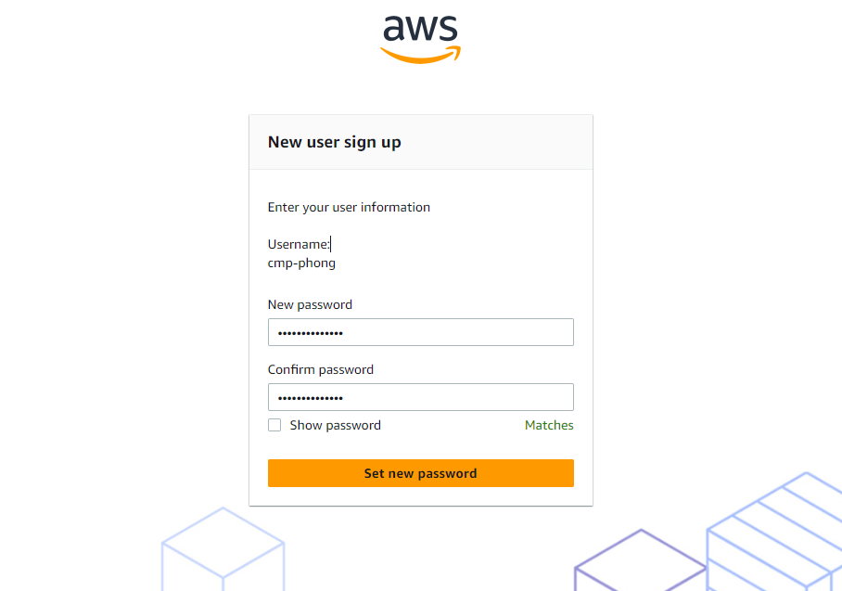Select the cmp-phong username text
The width and height of the screenshot is (842, 591).
point(301,263)
